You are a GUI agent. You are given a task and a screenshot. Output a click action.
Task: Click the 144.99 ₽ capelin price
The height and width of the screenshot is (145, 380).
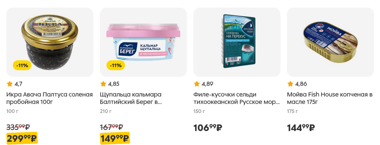pyautogui.click(x=301, y=128)
